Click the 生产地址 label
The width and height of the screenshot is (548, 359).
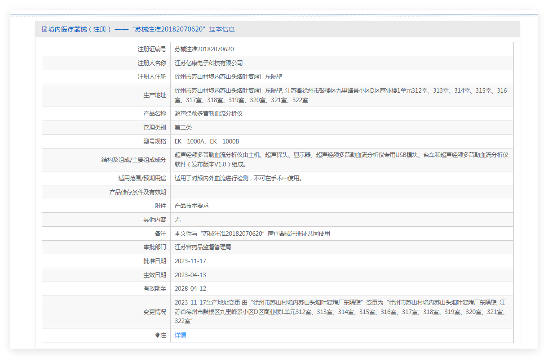pos(155,95)
